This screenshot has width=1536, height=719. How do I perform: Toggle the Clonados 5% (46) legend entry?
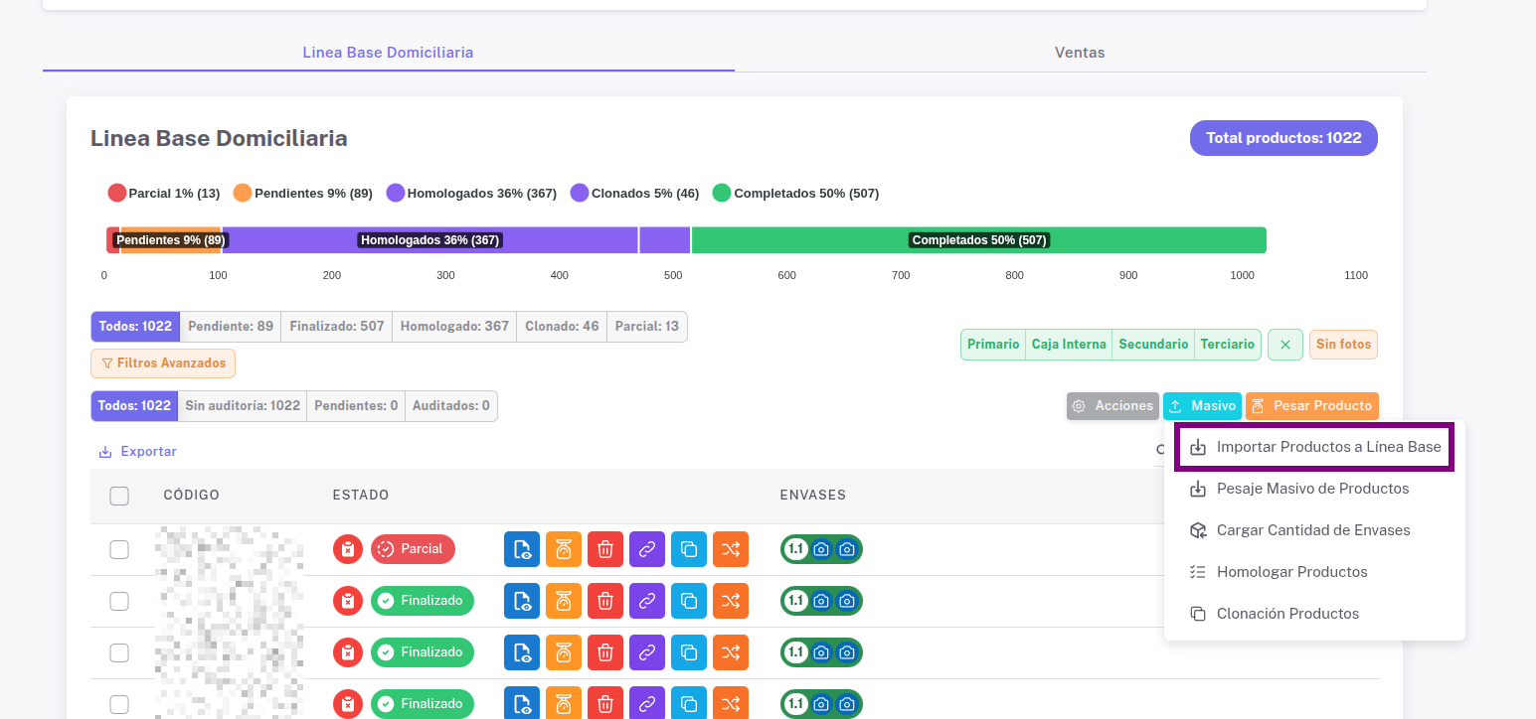(x=634, y=194)
